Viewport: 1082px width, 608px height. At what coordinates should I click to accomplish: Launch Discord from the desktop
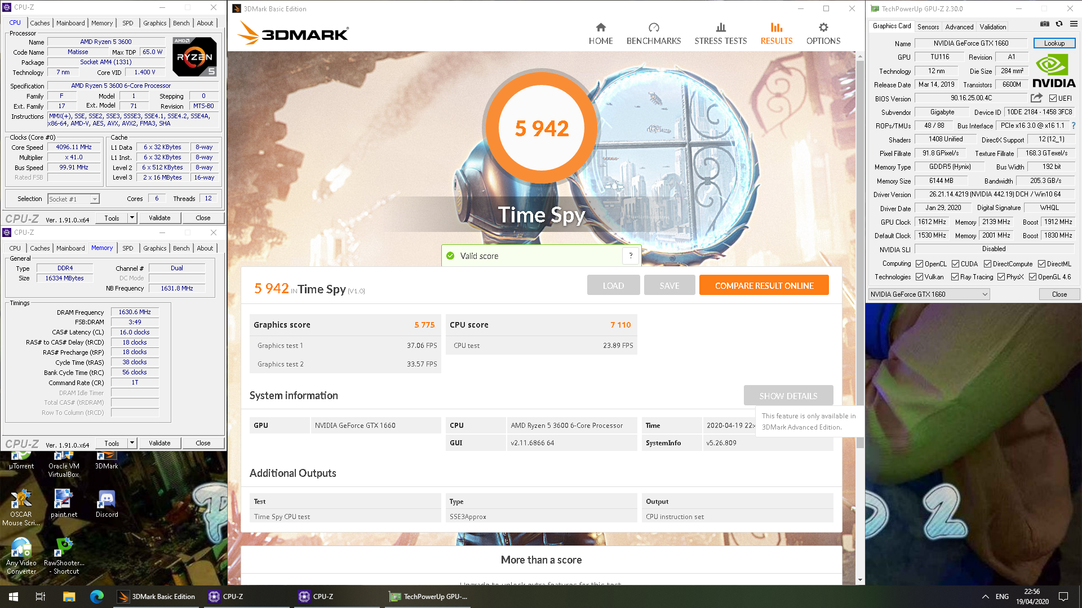107,503
